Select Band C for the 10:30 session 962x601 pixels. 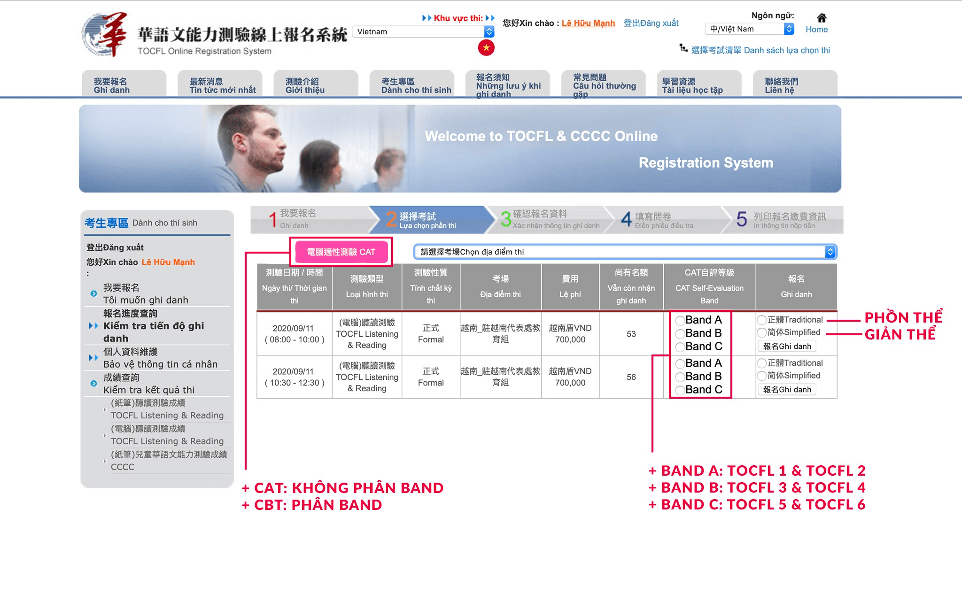tap(680, 390)
